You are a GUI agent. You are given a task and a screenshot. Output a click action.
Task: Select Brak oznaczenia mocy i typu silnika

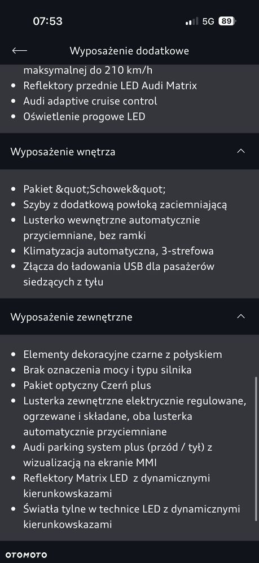coord(107,370)
